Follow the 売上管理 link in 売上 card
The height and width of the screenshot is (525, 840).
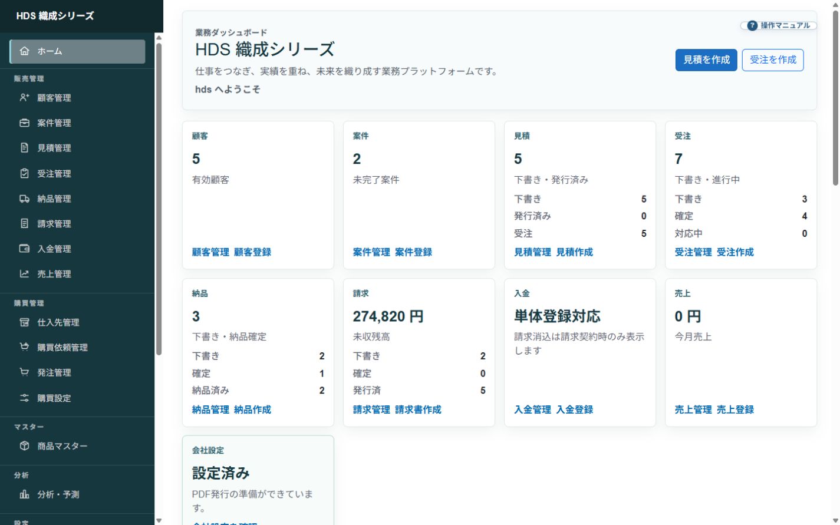(x=693, y=410)
